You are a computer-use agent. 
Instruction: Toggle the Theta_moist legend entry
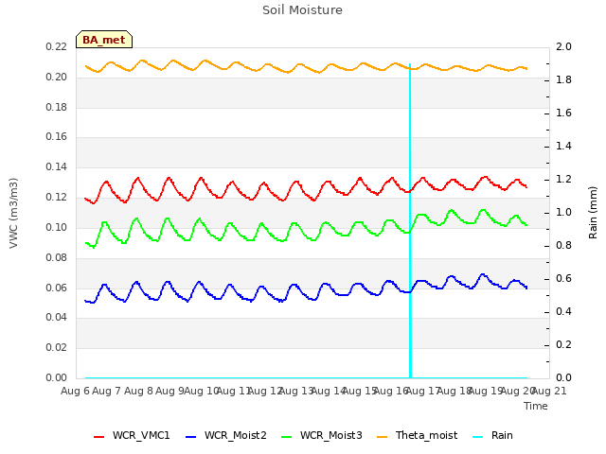coord(417,435)
